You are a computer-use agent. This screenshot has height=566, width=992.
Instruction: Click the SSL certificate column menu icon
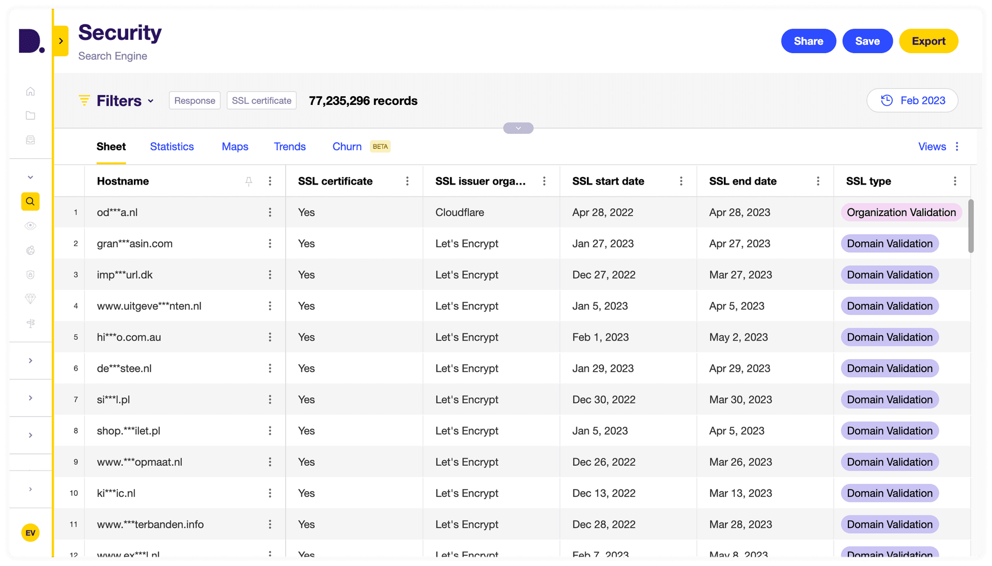pyautogui.click(x=408, y=181)
